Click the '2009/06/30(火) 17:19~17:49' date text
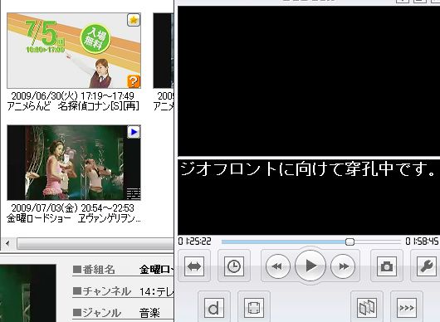Screen dimensions: 440x322 [x=73, y=96]
